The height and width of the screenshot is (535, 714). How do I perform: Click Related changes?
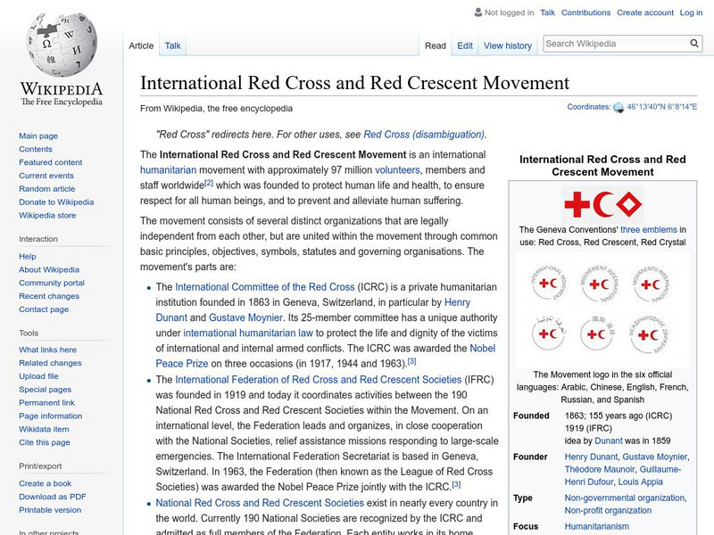click(x=50, y=363)
